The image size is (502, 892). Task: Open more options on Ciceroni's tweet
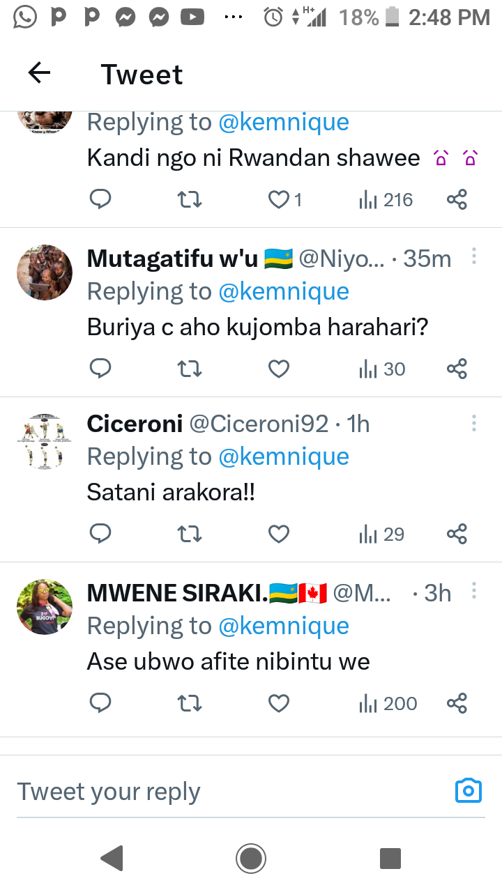coord(474,423)
